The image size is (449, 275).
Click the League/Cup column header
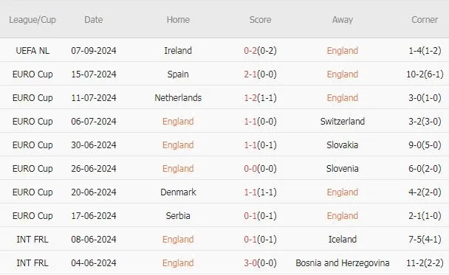[32, 20]
